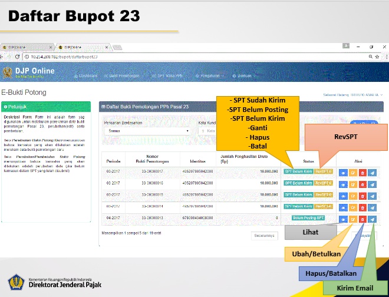Screen dimensions: 389x297
Task: Click the bookmark star in the address bar
Action: tap(371, 57)
